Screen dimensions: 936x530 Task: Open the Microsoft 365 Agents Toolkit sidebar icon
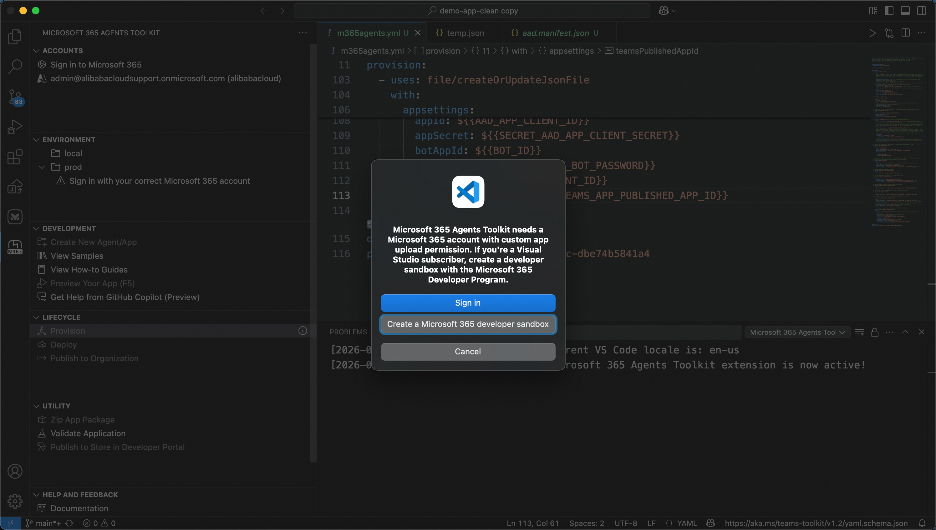pyautogui.click(x=15, y=247)
